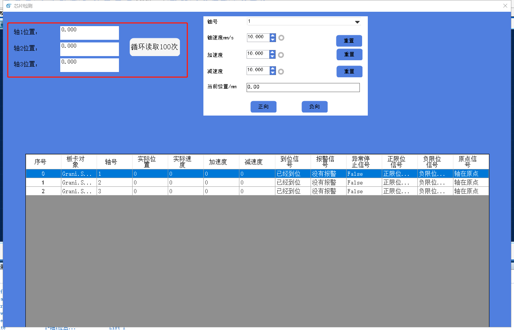Increase 加速度 with up arrow

pyautogui.click(x=273, y=52)
